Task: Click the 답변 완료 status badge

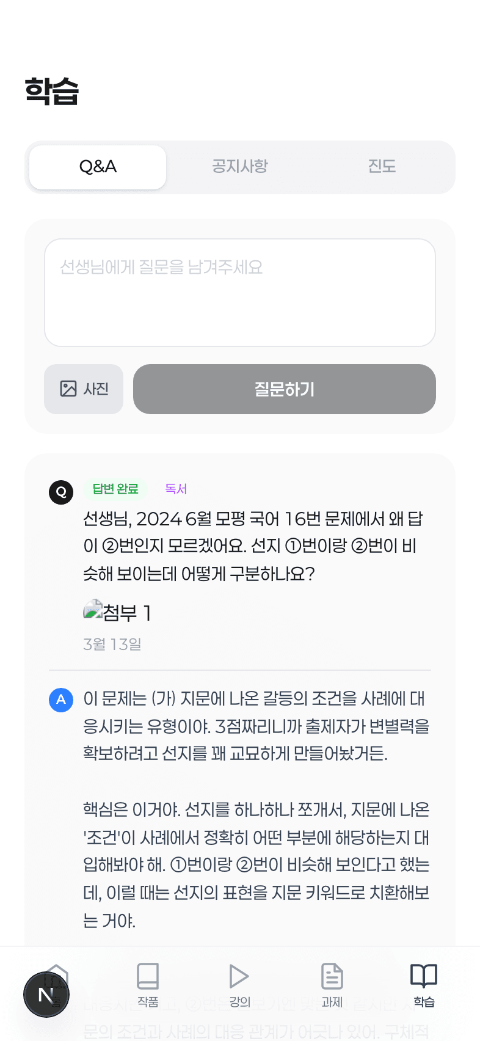Action: [115, 489]
